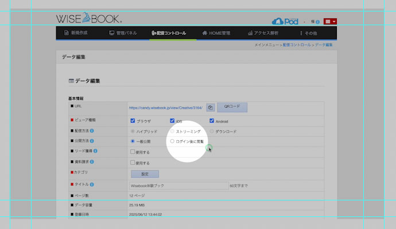The height and width of the screenshot is (229, 396).
Task: Open the red language dropdown in header
Action: pos(331,21)
